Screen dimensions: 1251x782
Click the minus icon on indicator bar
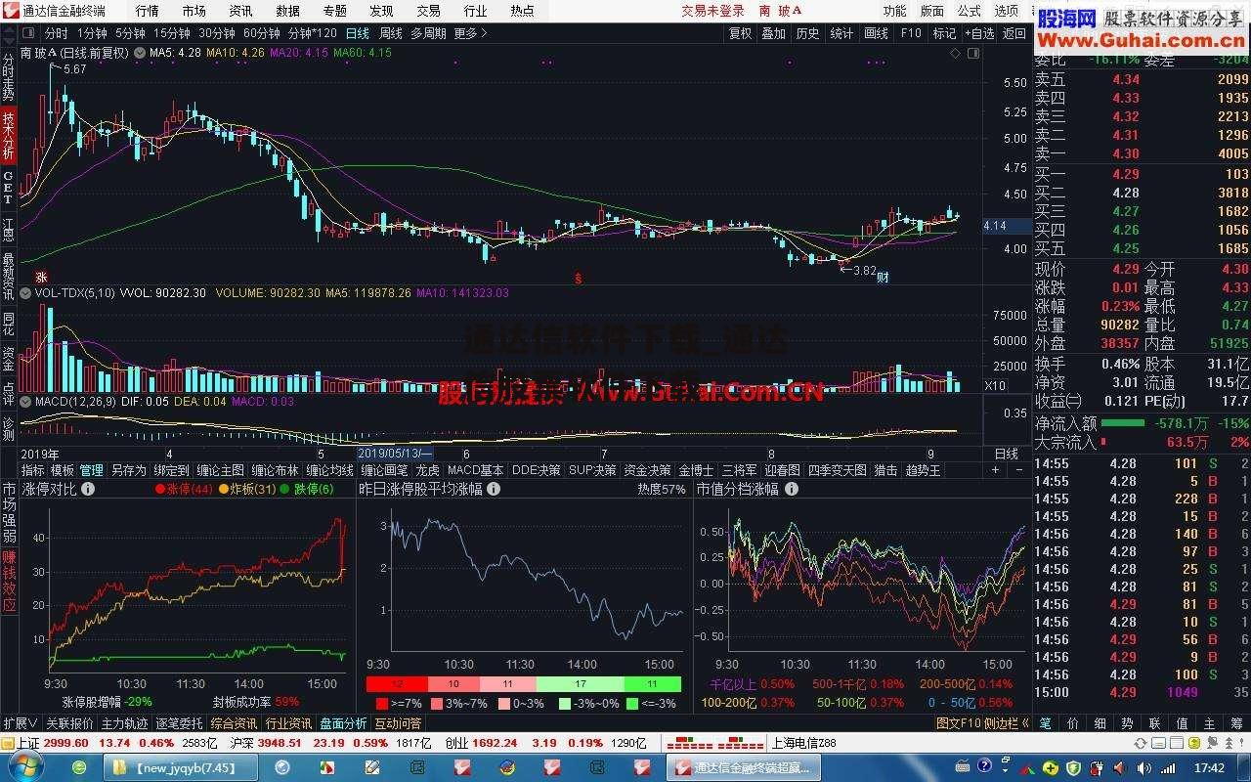click(x=1017, y=470)
